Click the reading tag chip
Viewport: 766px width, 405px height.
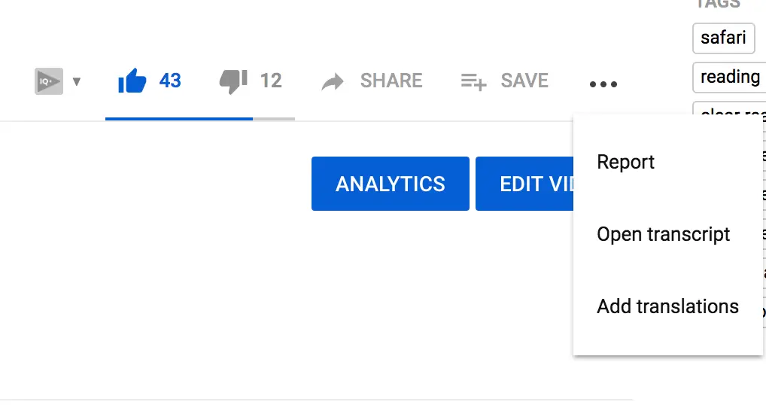(730, 77)
